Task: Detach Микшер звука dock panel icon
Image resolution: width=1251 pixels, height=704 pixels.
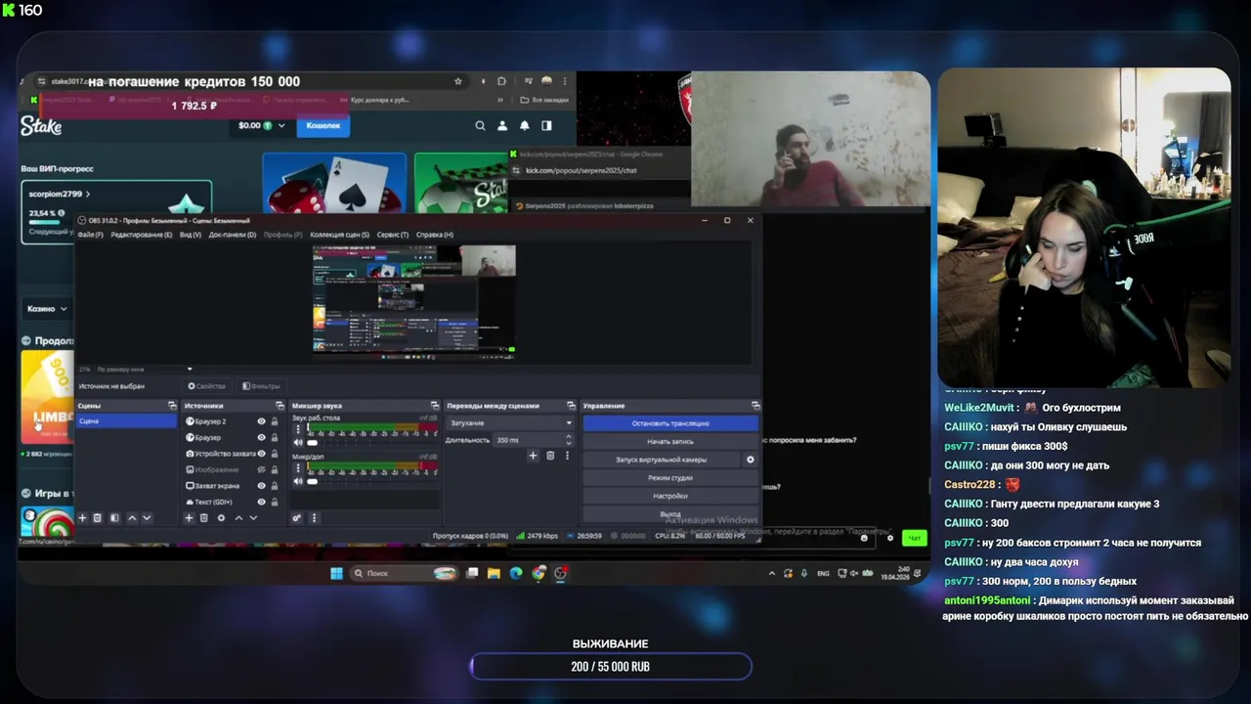Action: pos(435,406)
